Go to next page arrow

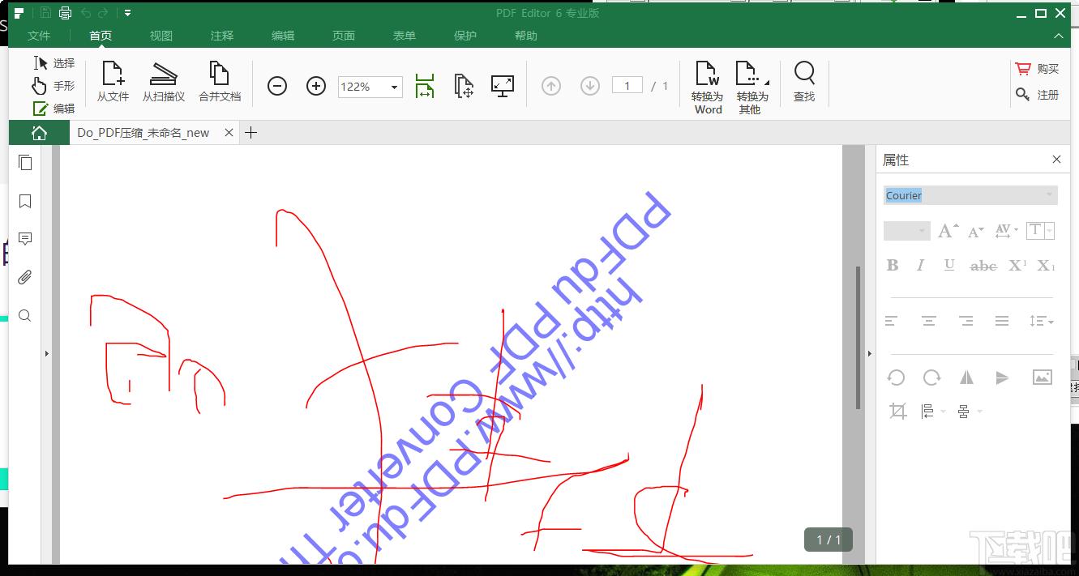(x=590, y=86)
